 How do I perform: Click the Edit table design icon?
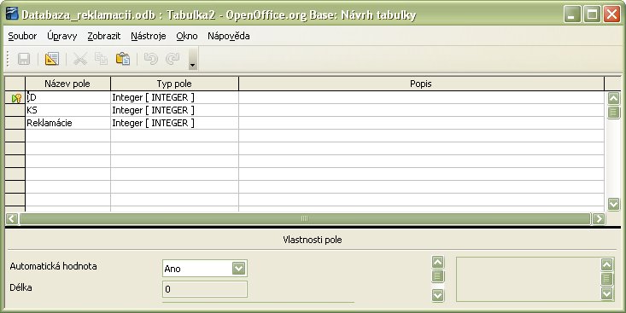51,59
